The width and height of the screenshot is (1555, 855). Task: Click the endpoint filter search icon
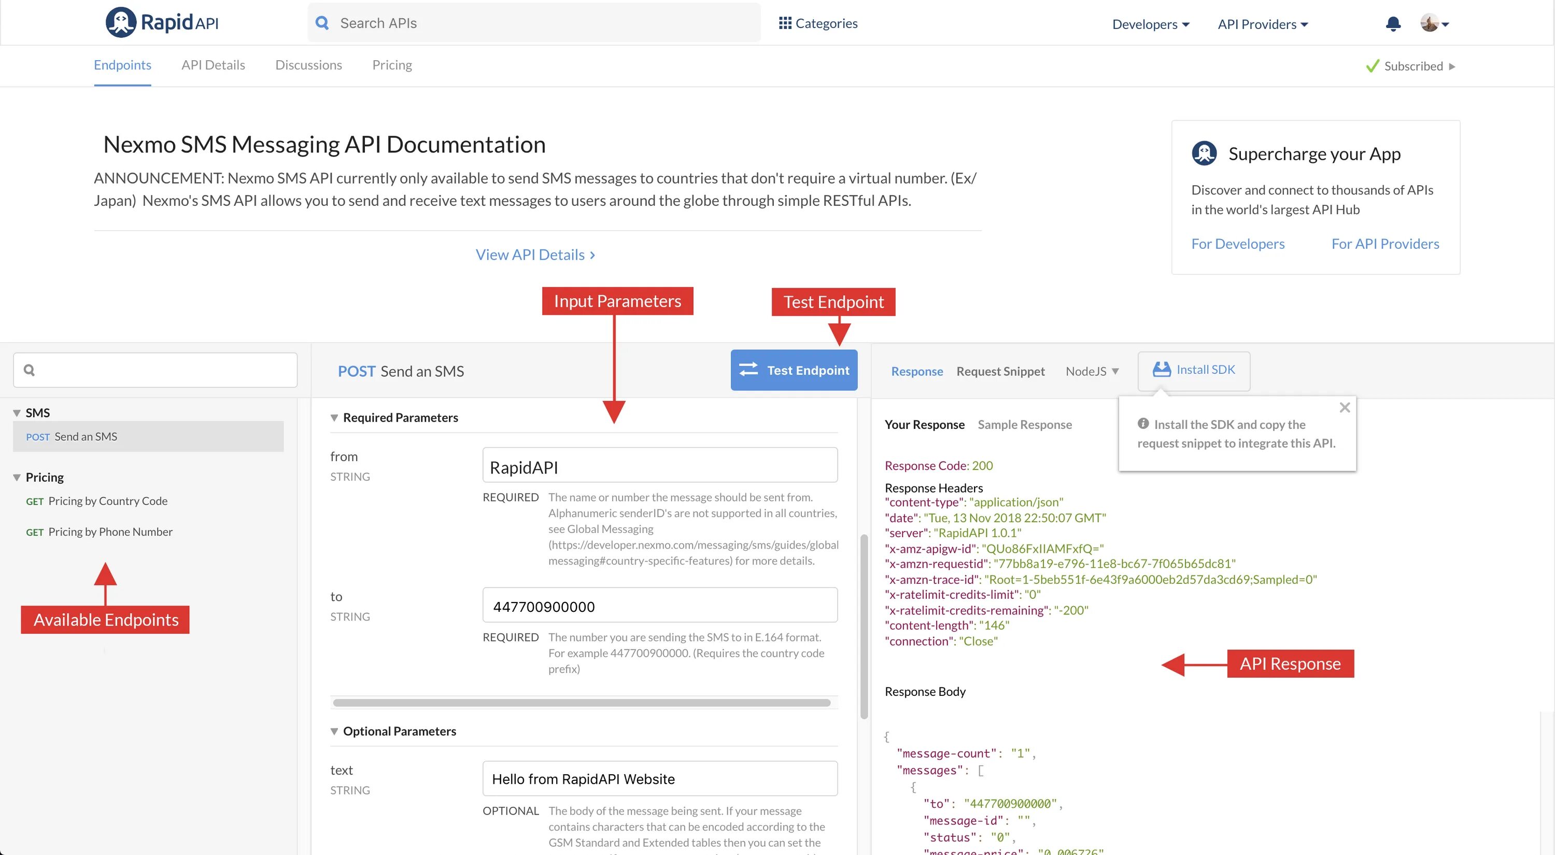(29, 370)
